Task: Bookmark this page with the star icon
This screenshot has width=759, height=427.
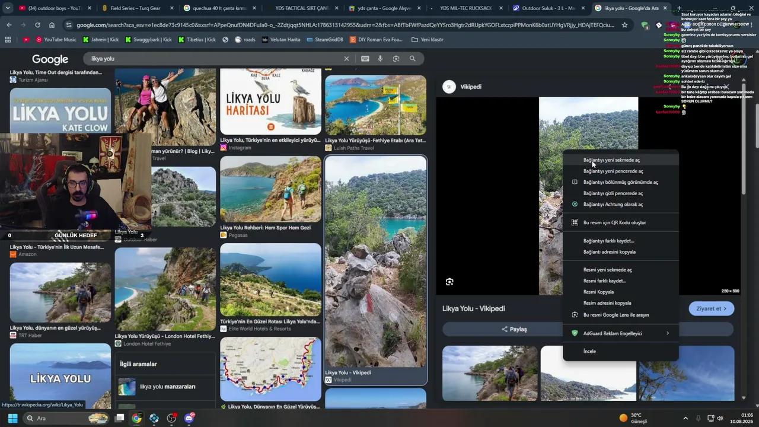Action: (624, 25)
